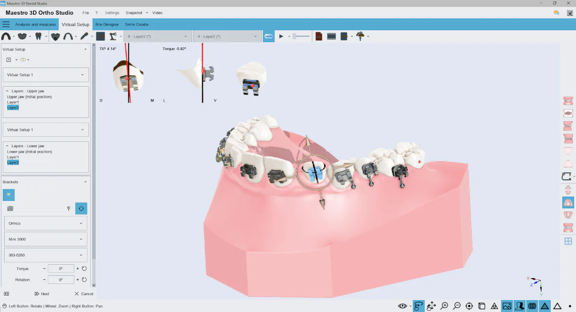This screenshot has width=576, height=312.
Task: Reset the Torque value
Action: point(84,268)
